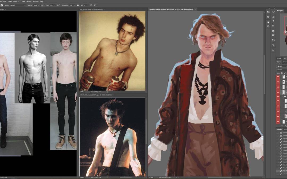The height and width of the screenshot is (179, 287).
Task: Toggle visibility of the layer group folder
Action: click(x=278, y=97)
